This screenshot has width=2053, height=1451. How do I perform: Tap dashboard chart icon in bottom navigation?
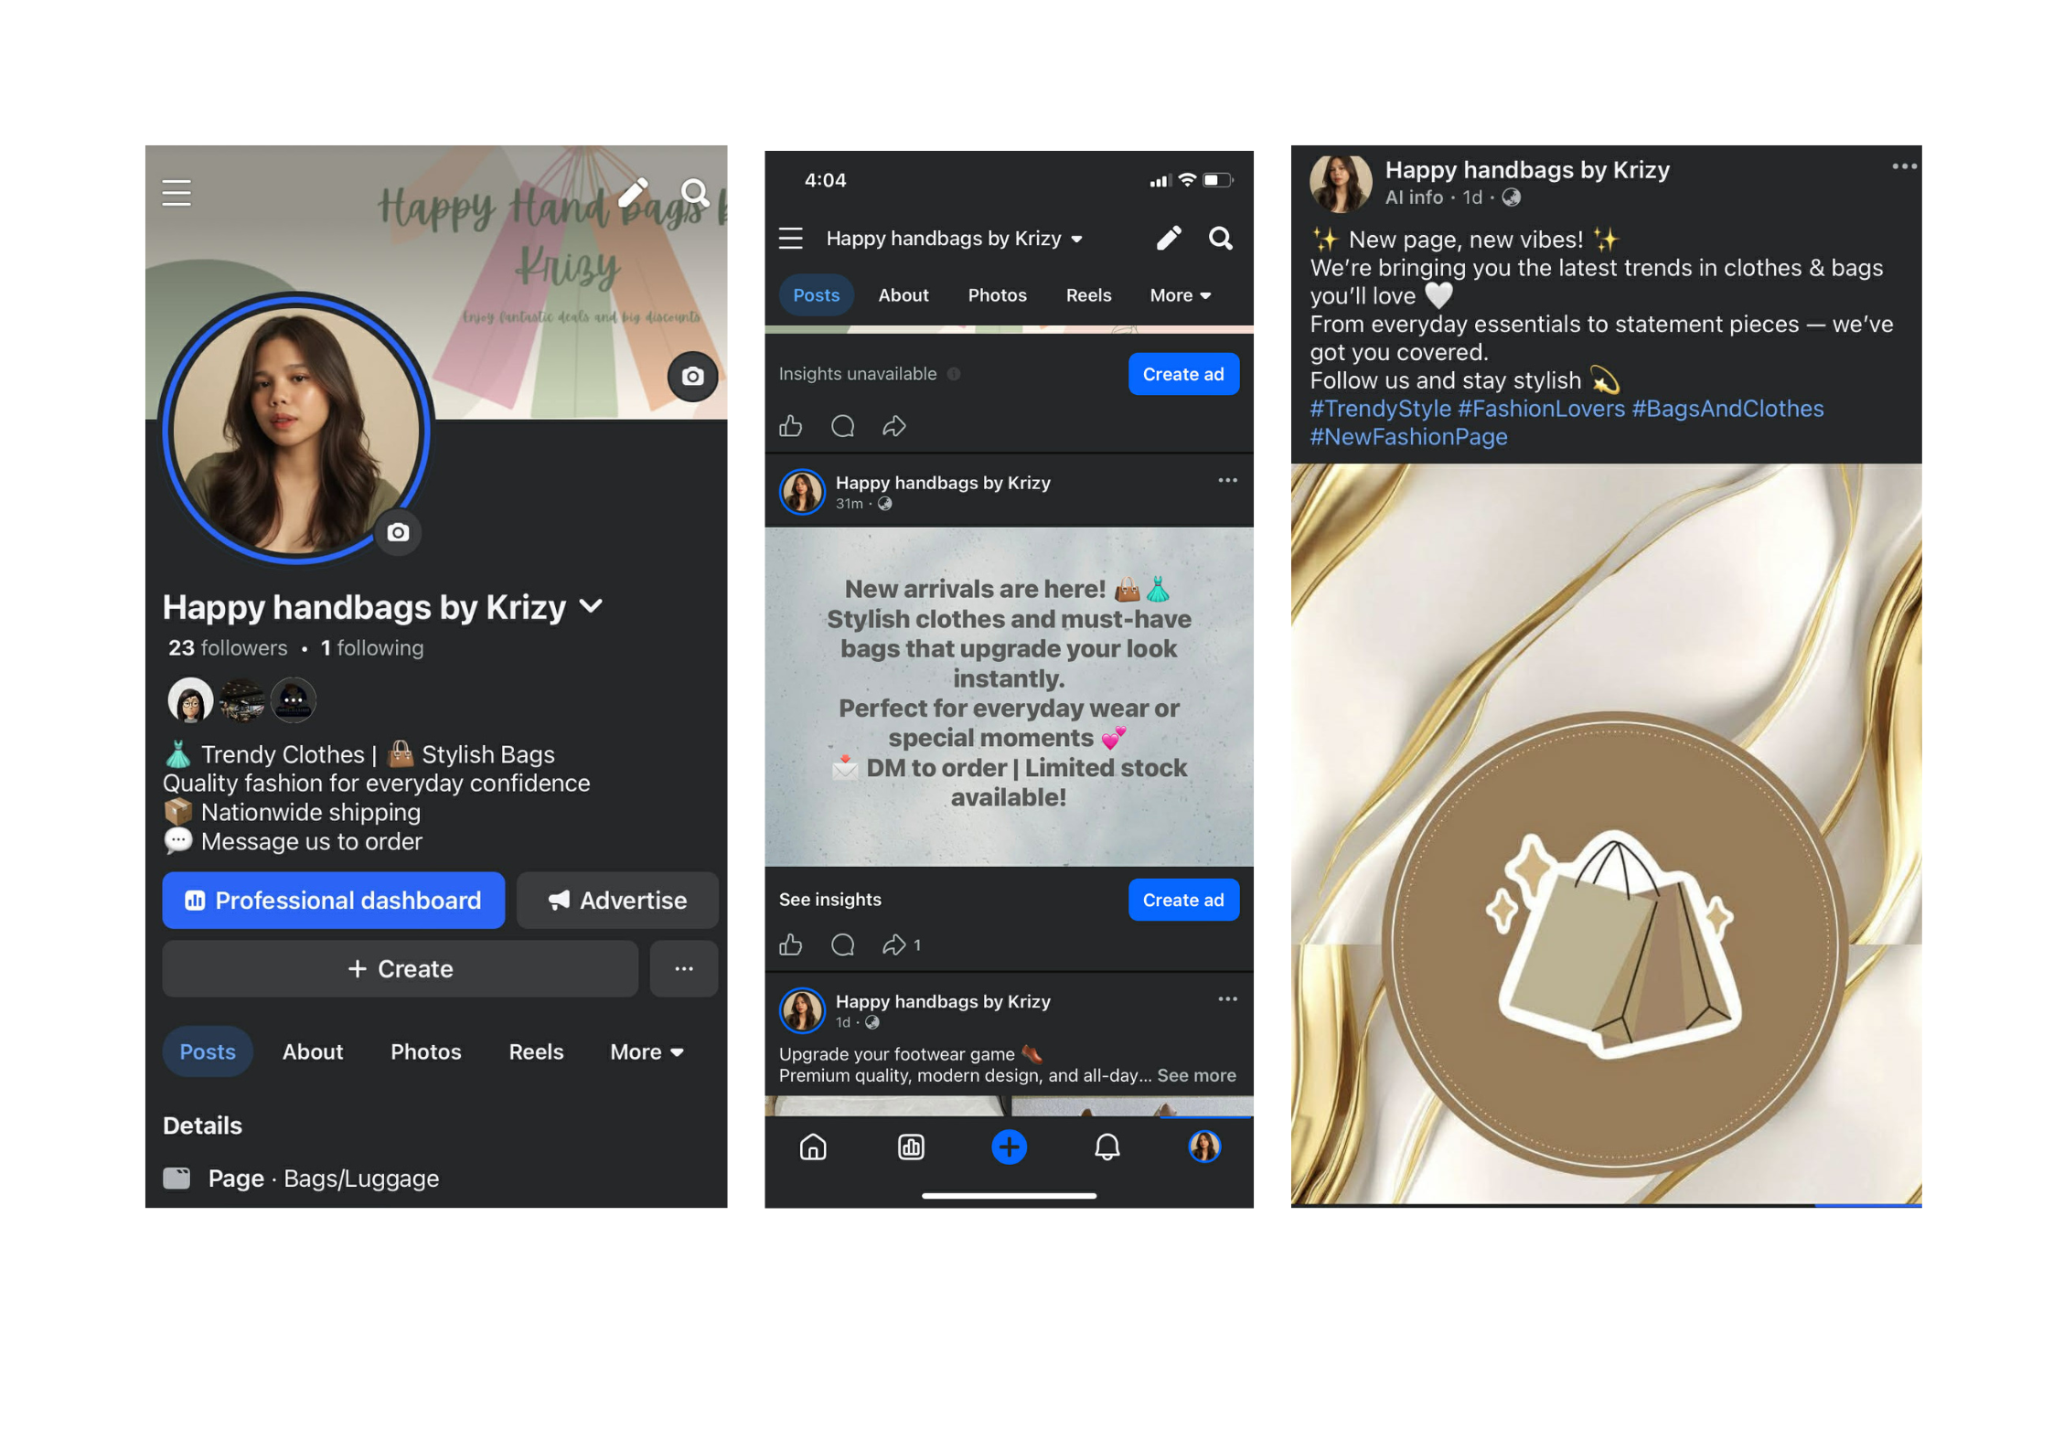click(911, 1147)
